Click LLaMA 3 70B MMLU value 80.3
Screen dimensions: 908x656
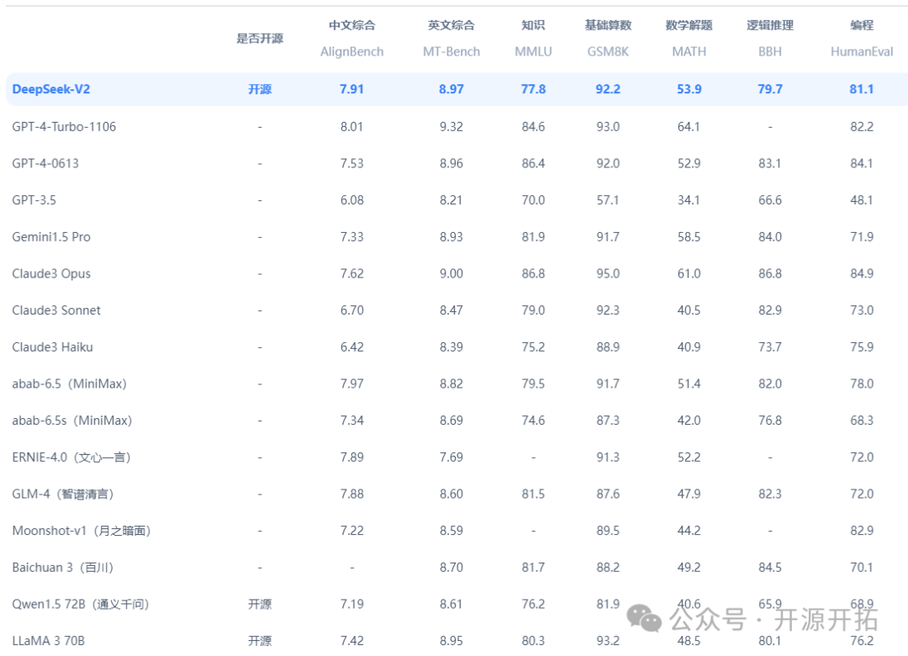pos(533,641)
